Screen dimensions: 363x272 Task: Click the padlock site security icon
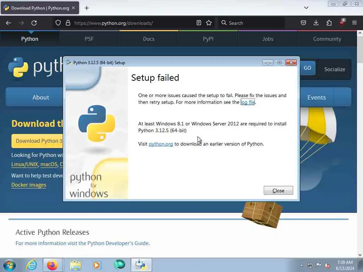[x=68, y=23]
